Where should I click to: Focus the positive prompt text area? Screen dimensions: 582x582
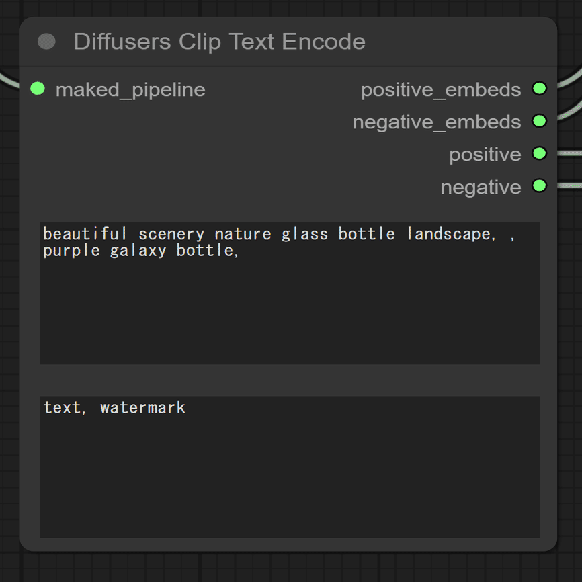290,293
